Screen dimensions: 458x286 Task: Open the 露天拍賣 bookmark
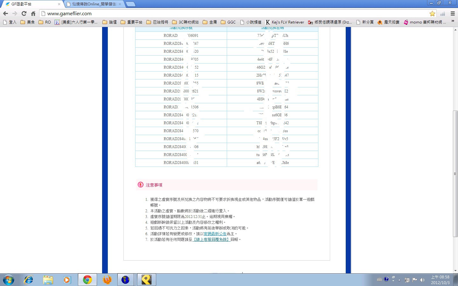point(388,22)
